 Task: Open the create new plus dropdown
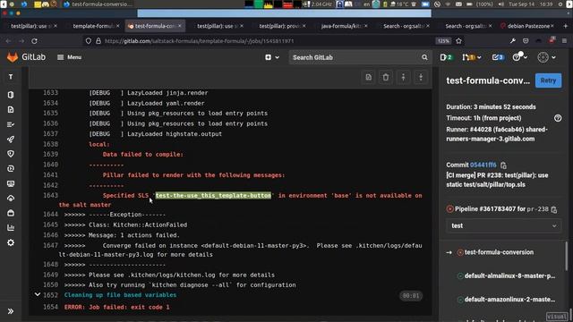[272, 57]
